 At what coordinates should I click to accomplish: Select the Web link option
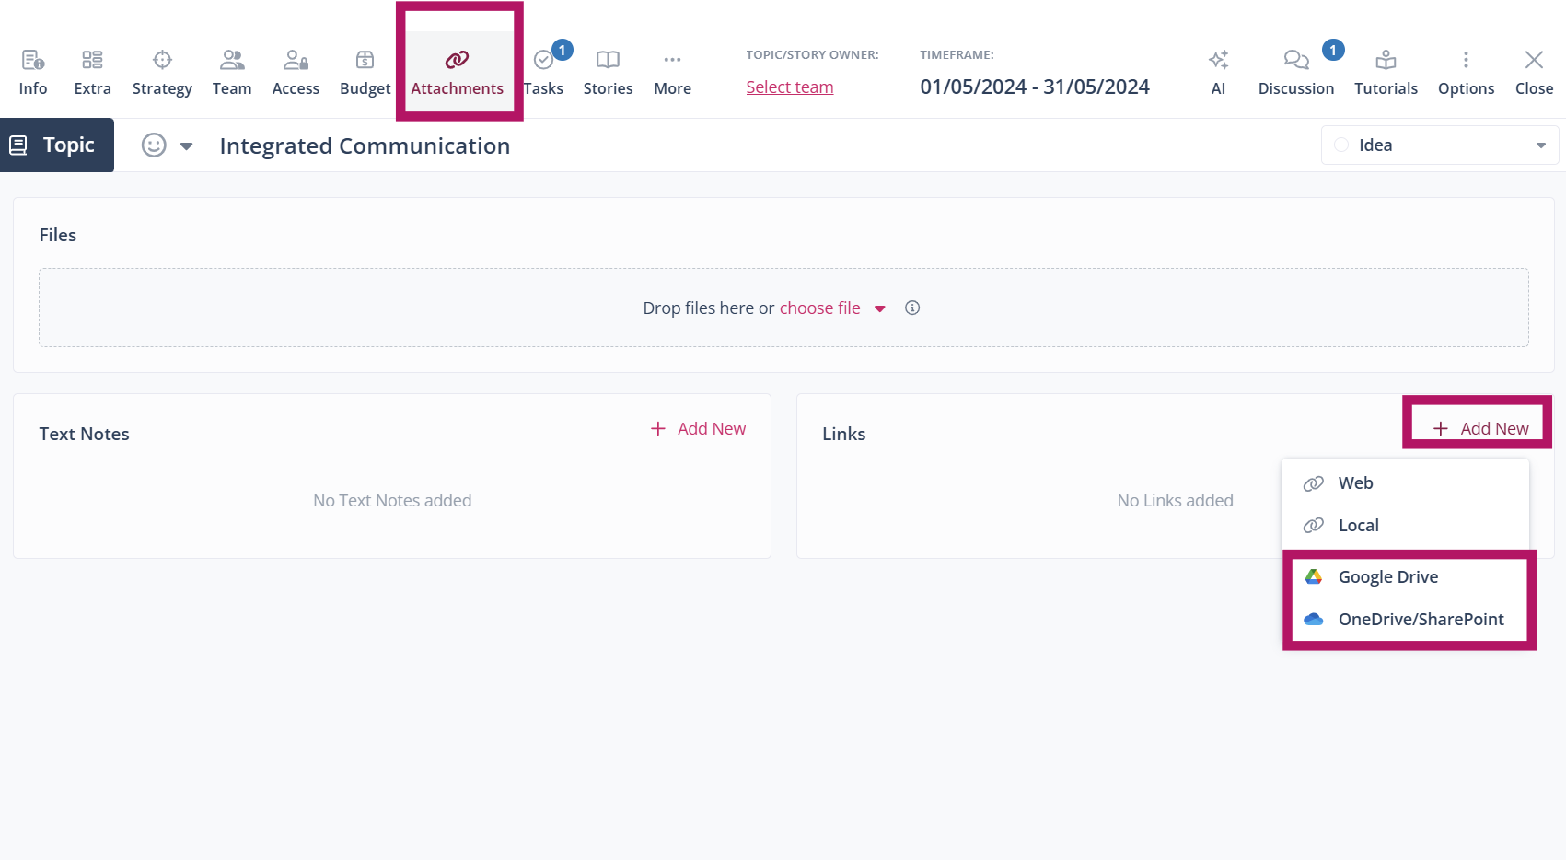pos(1355,483)
